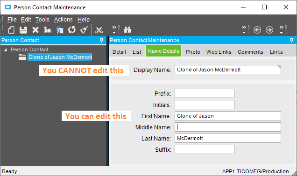Viewport: 297px width, 176px height.
Task: Open the File menu
Action: tap(12, 20)
